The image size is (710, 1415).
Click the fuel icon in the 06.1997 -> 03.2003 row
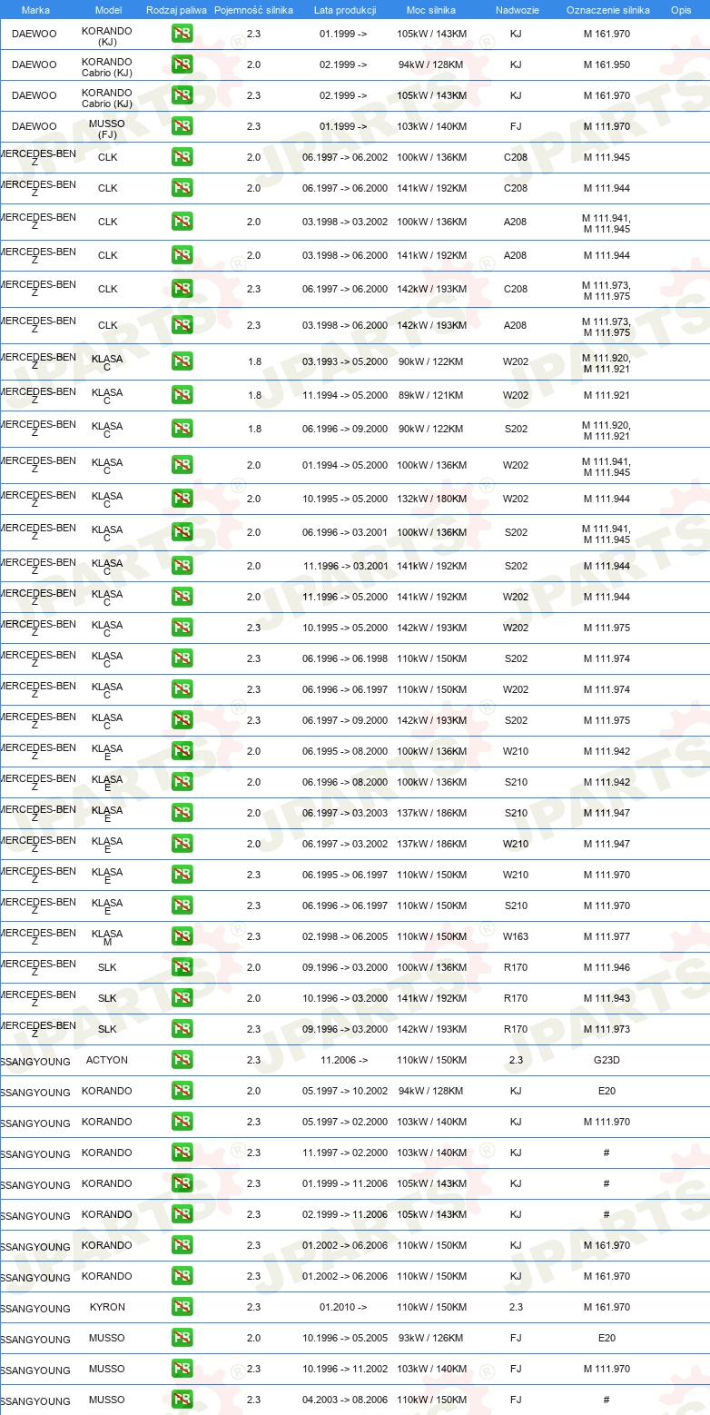click(x=182, y=813)
